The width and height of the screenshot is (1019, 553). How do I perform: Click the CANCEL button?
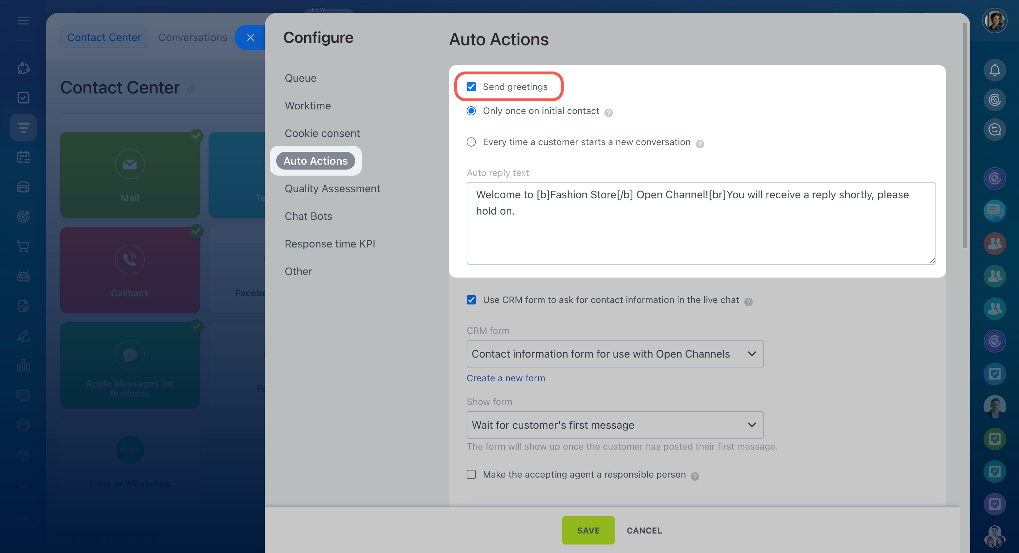644,530
